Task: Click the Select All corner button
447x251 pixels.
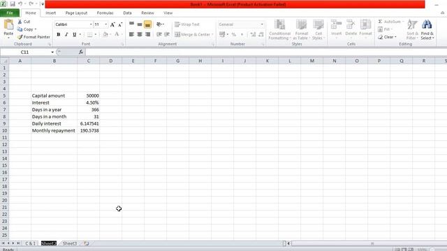Action: pos(4,61)
